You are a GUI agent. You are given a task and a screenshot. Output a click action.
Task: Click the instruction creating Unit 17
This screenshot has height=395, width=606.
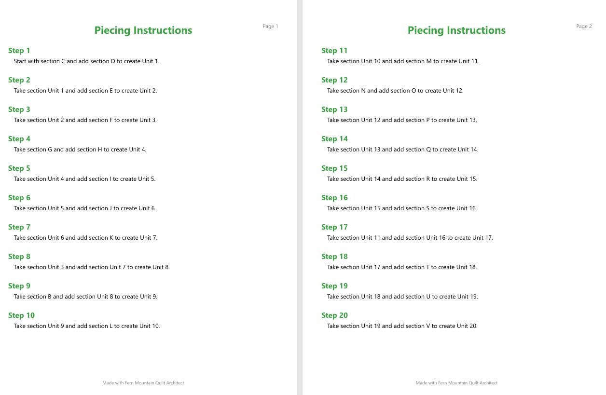tap(410, 238)
